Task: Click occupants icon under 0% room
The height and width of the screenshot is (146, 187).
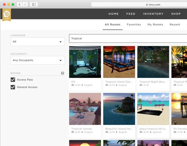Action: (x=73, y=85)
